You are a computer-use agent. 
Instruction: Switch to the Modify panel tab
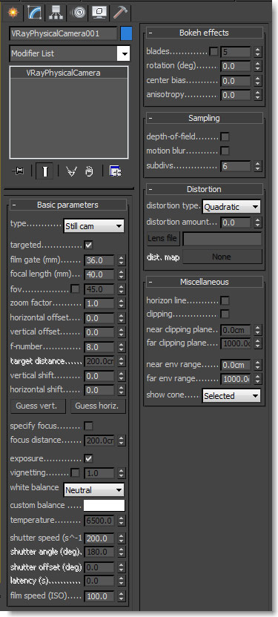point(36,13)
